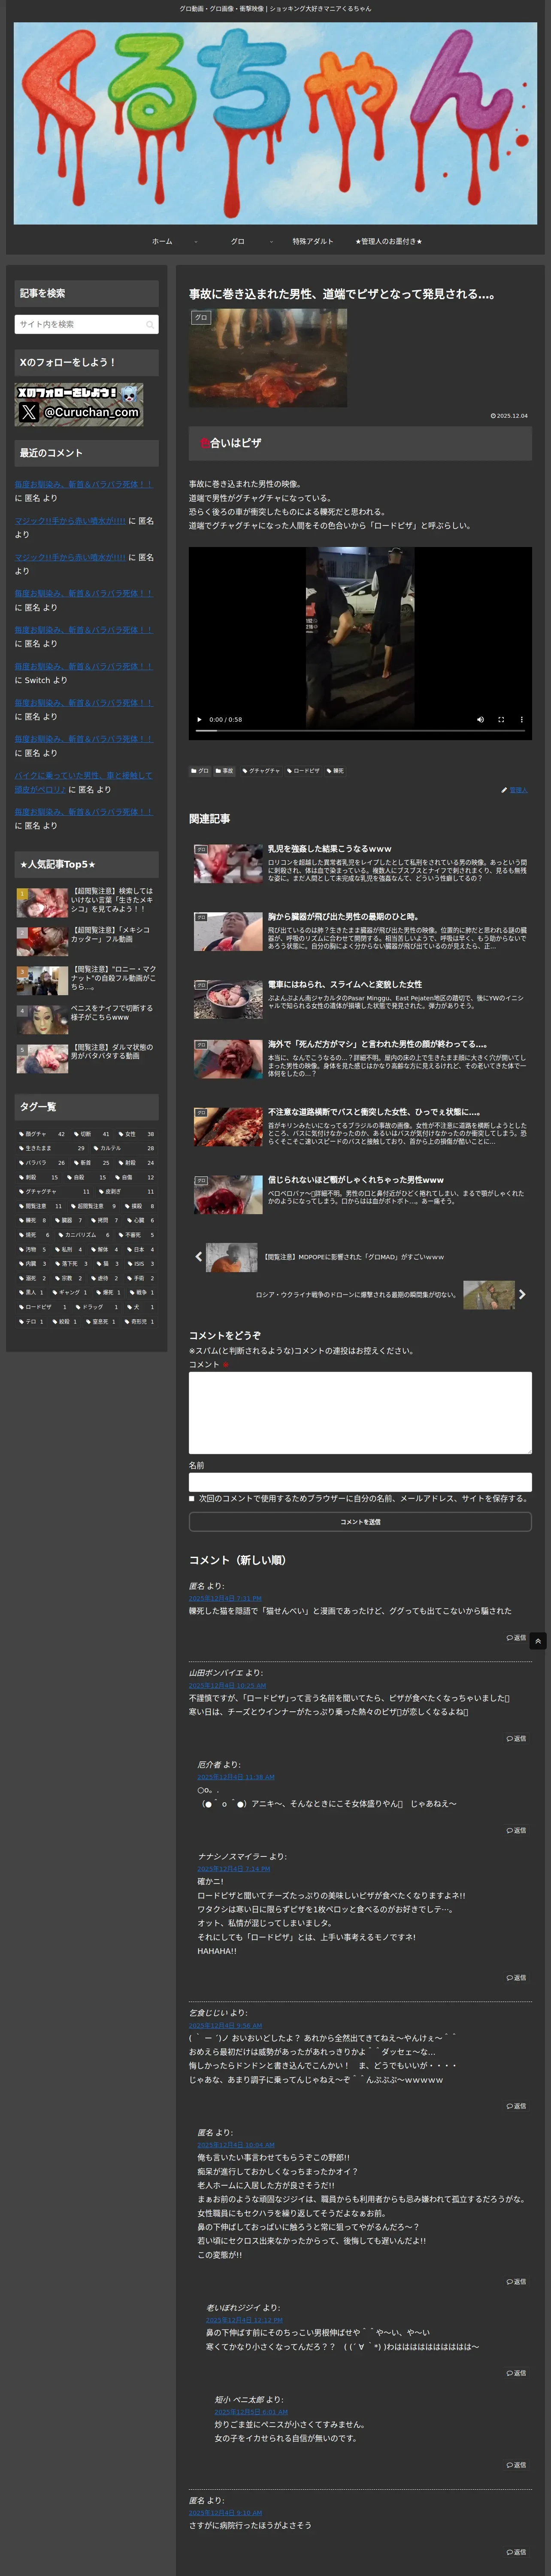The image size is (551, 2576).
Task: Open マジック!!手から赤い噴水が!!!! first recent comment link
Action: [x=70, y=521]
